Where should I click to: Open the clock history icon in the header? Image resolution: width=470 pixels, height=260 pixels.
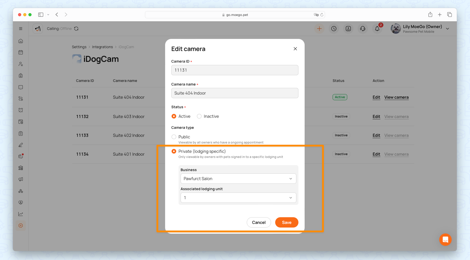click(x=334, y=29)
